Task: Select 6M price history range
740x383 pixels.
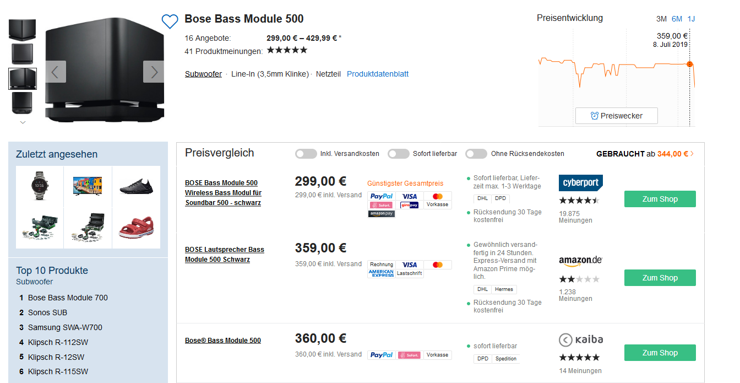Action: 677,19
